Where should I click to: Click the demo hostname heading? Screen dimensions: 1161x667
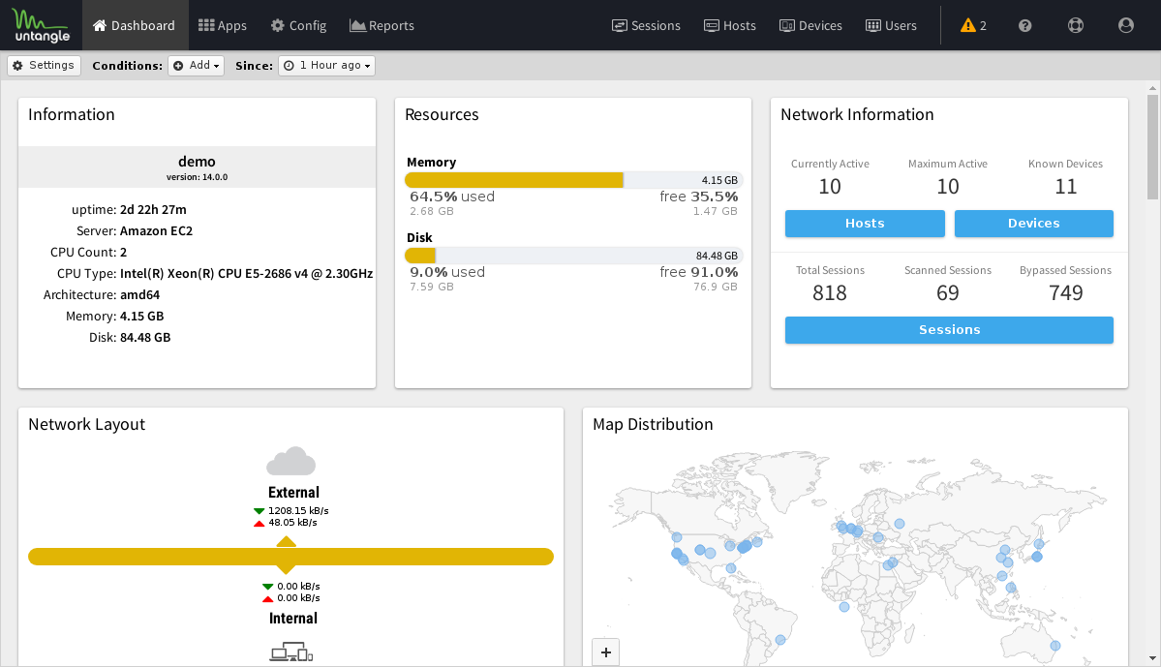point(197,162)
